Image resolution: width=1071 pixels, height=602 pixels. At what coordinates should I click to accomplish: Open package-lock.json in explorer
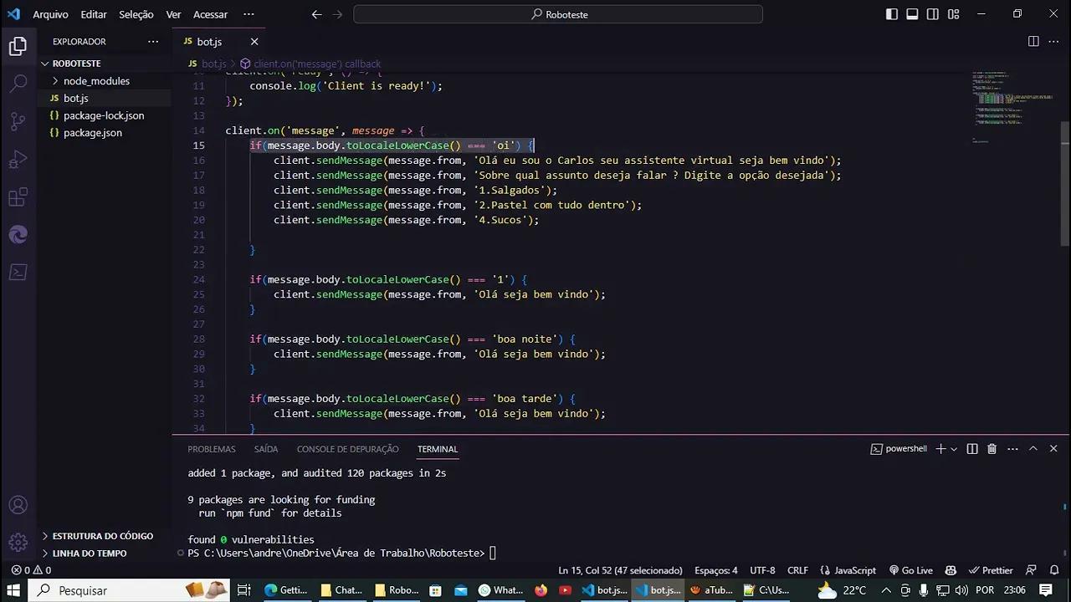pyautogui.click(x=105, y=115)
